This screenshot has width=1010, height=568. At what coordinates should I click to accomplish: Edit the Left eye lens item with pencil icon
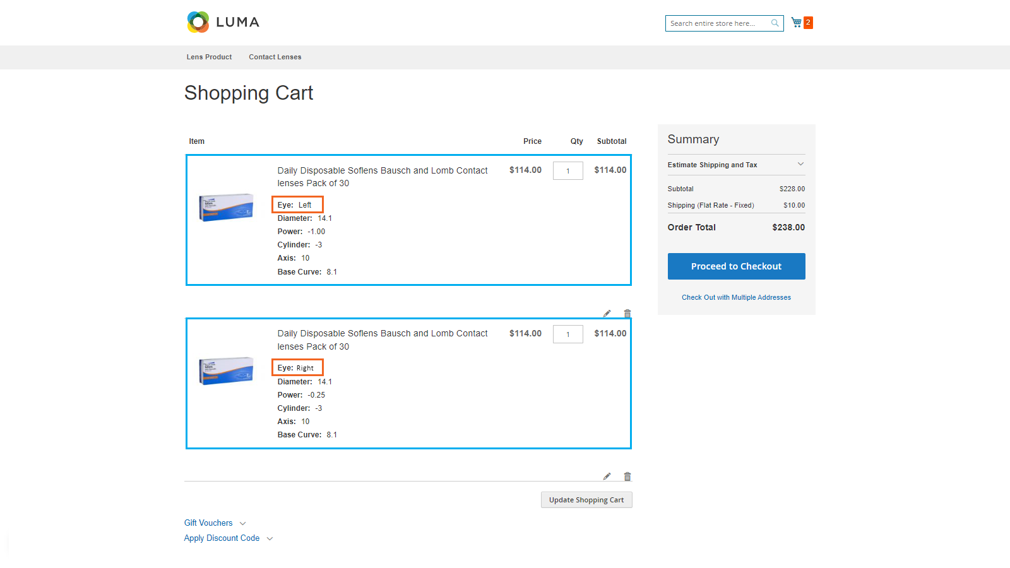[x=607, y=314]
